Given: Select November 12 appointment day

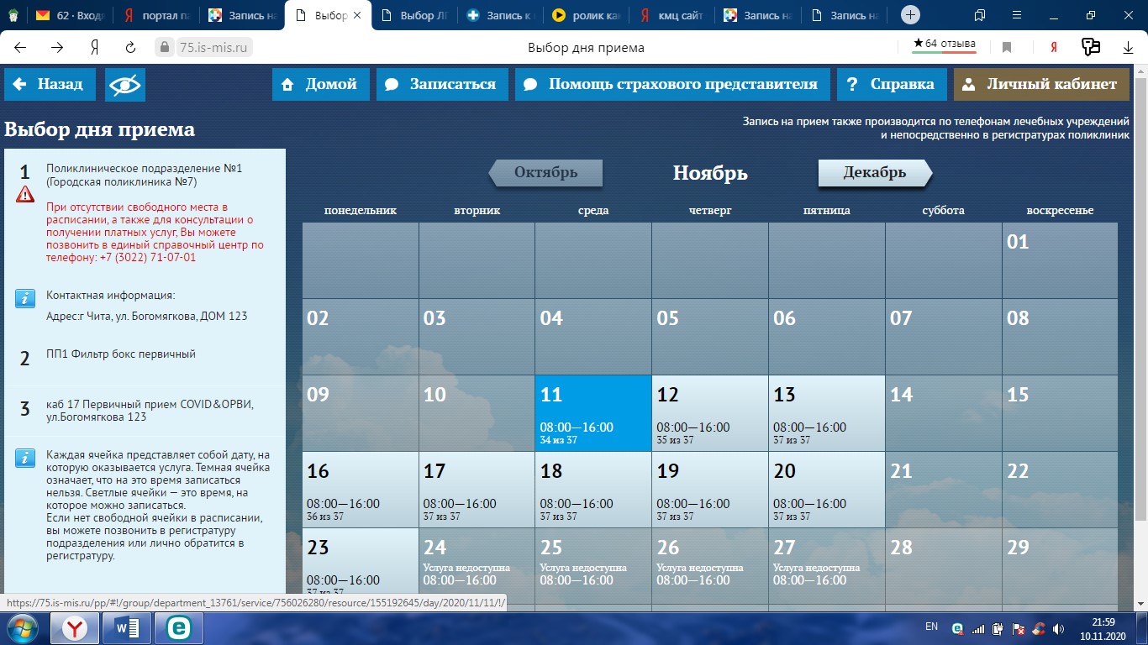Looking at the screenshot, I should [x=709, y=413].
